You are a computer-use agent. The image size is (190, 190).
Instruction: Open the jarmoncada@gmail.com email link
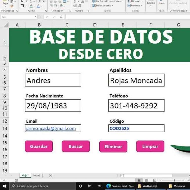[x=51, y=128]
